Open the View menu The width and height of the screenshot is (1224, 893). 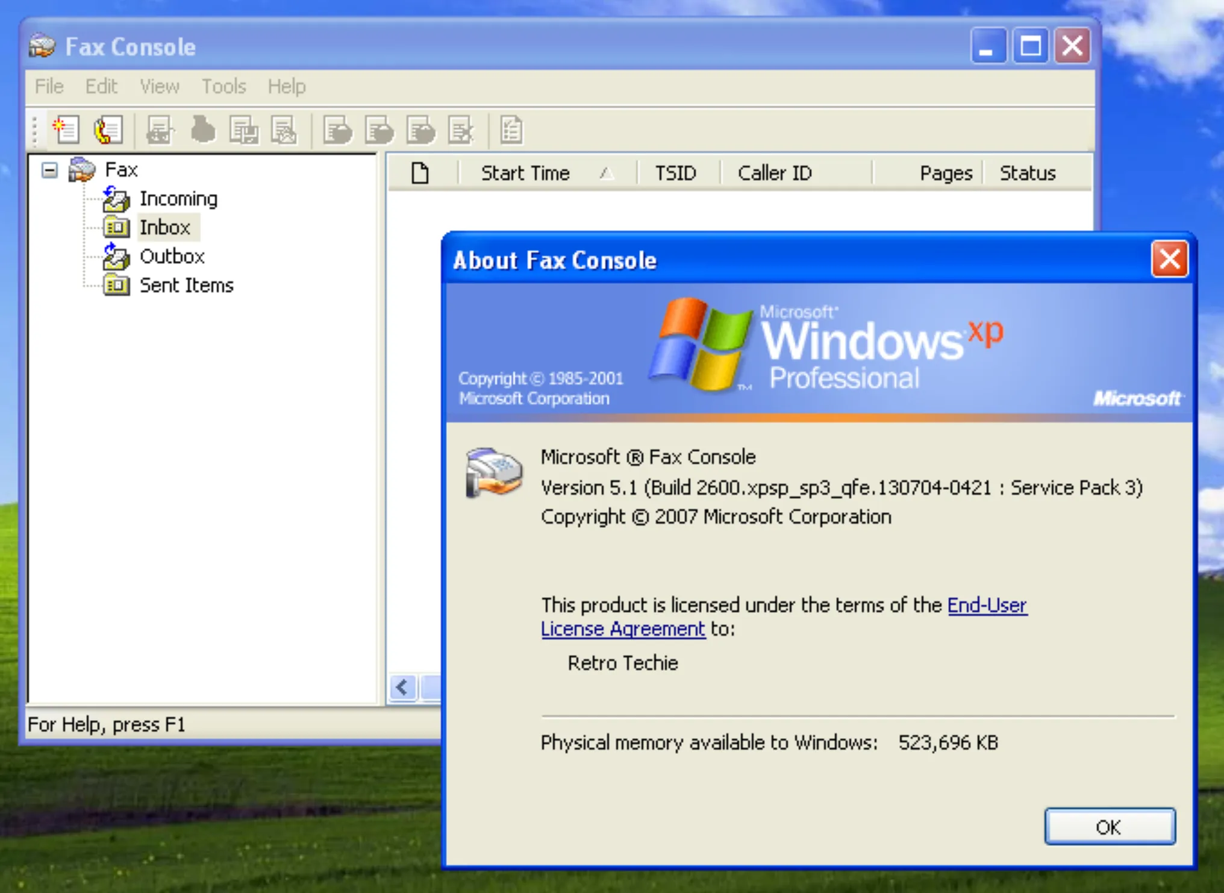coord(158,86)
